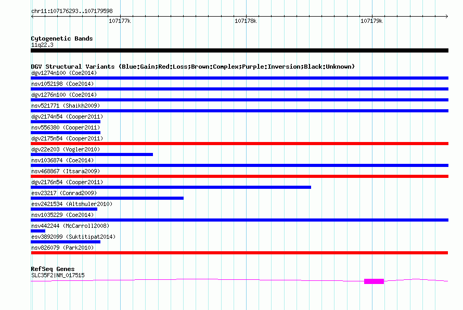Click the blue bar under nsv1036874

(239, 165)
